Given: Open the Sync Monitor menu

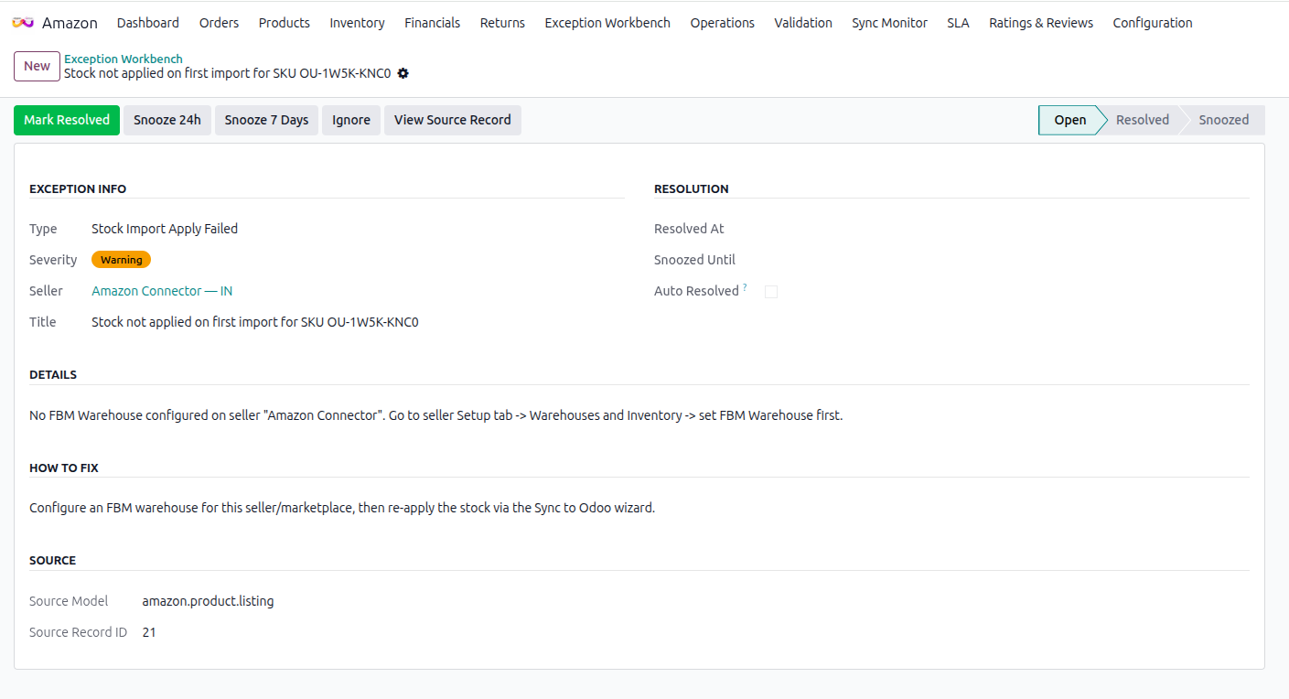Looking at the screenshot, I should point(889,23).
